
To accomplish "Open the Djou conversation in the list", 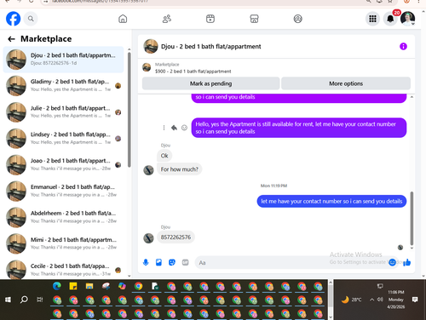I will point(63,60).
